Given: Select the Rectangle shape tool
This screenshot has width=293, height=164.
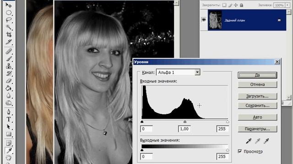Looking at the screenshot, I should [9, 134].
